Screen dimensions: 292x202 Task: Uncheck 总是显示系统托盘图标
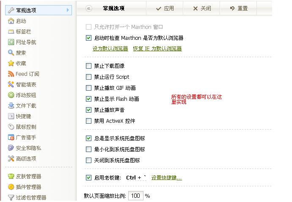pyautogui.click(x=88, y=138)
